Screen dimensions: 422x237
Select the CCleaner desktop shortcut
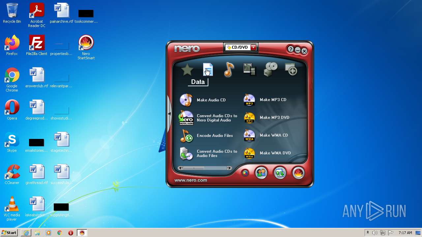click(12, 174)
